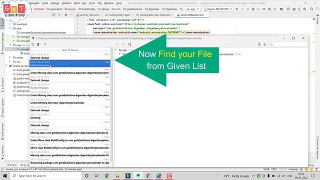
Task: Click the geteSolutions breadcrumb in navigation bar
Action: [x=132, y=9]
